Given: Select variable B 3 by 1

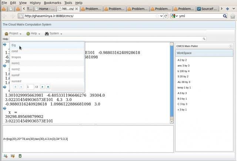Looking at the screenshot, I should coord(182,98).
